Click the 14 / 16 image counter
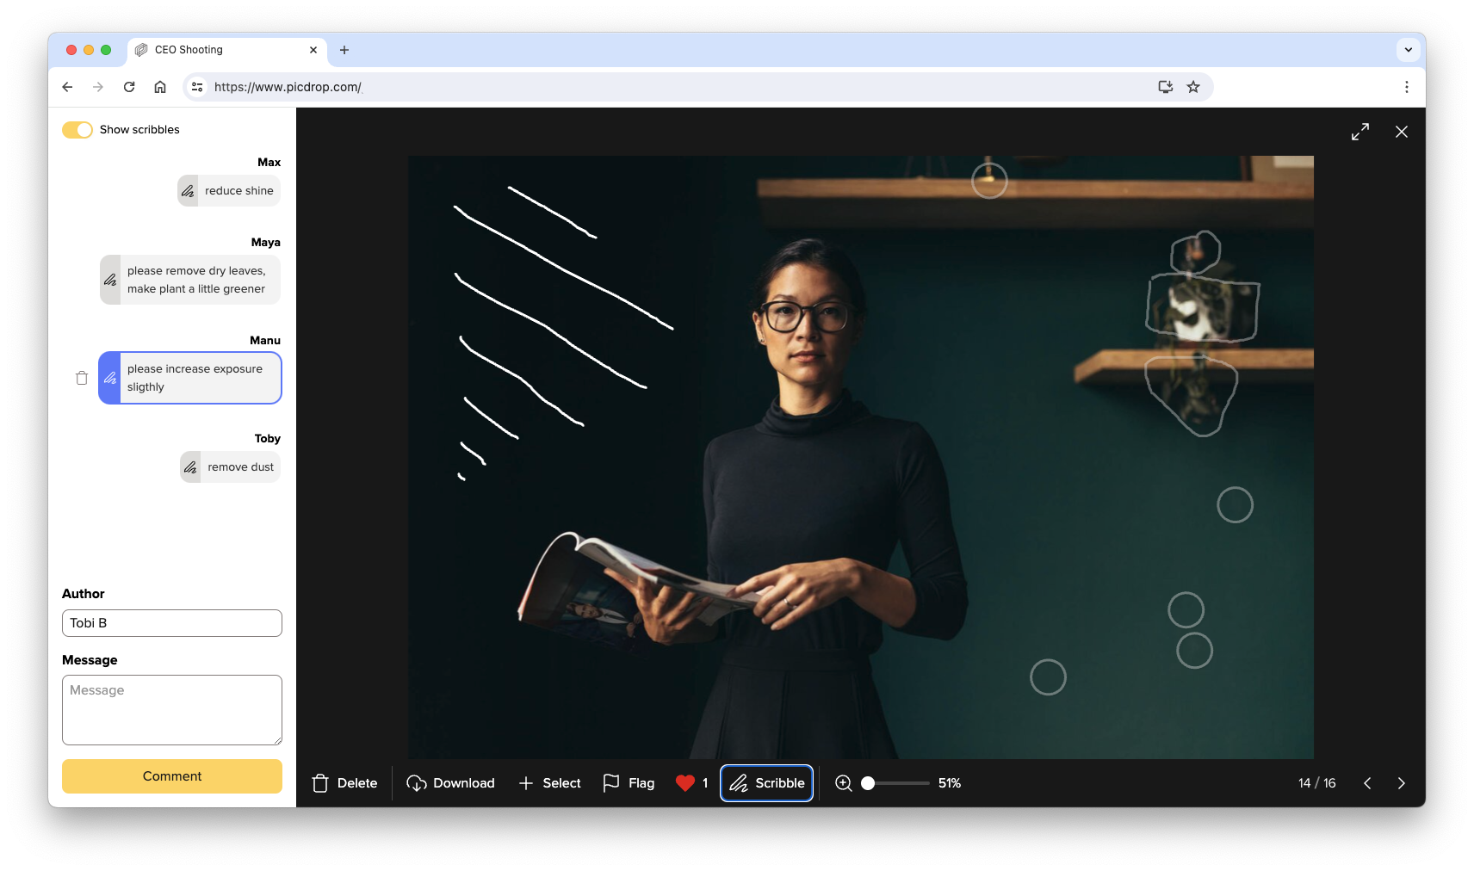 point(1317,783)
